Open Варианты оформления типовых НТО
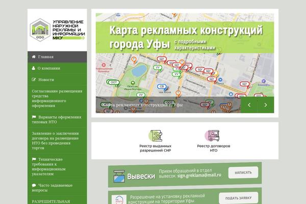306x204 pixels. coord(57,119)
